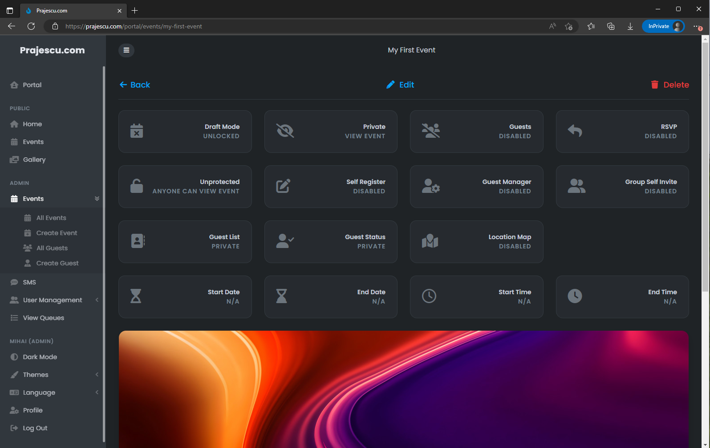Image resolution: width=710 pixels, height=448 pixels.
Task: Click the event banner image
Action: (x=404, y=389)
